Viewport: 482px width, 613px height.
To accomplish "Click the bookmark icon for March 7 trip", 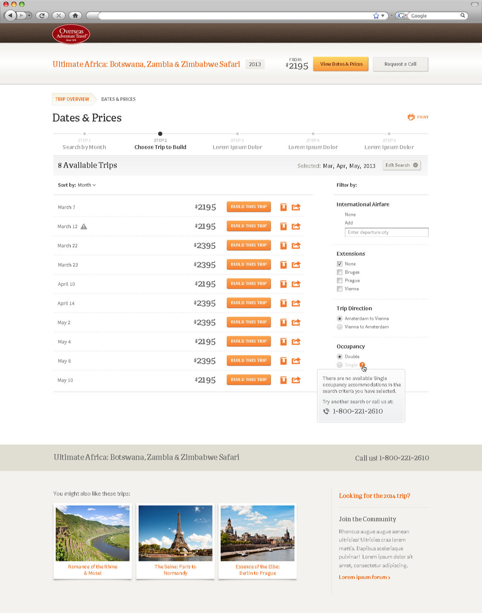I will pos(284,207).
